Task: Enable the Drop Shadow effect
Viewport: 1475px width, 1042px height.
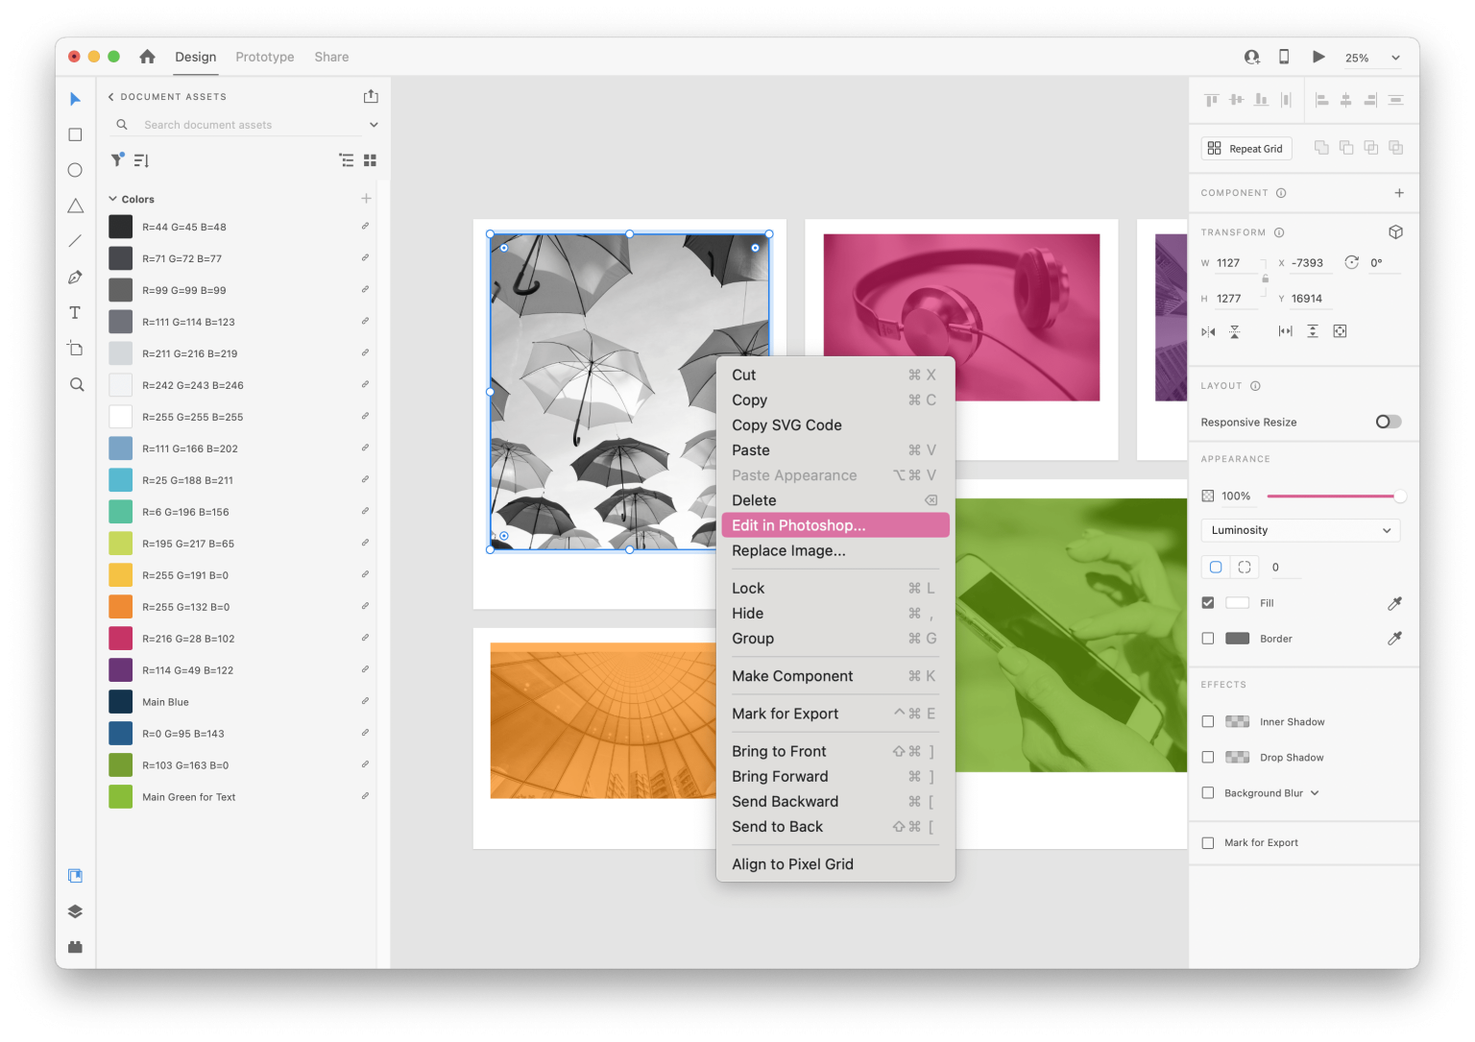Action: 1207,757
